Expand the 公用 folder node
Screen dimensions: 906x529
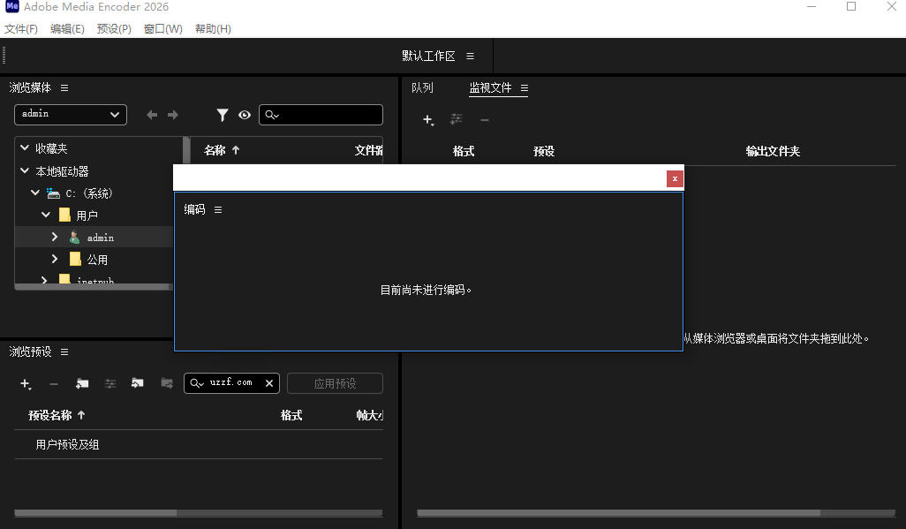55,259
